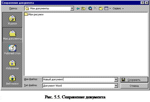Viewport: 150px width, 102px height.
Task: Expand the Тип файла dropdown arrow
Action: [116, 86]
